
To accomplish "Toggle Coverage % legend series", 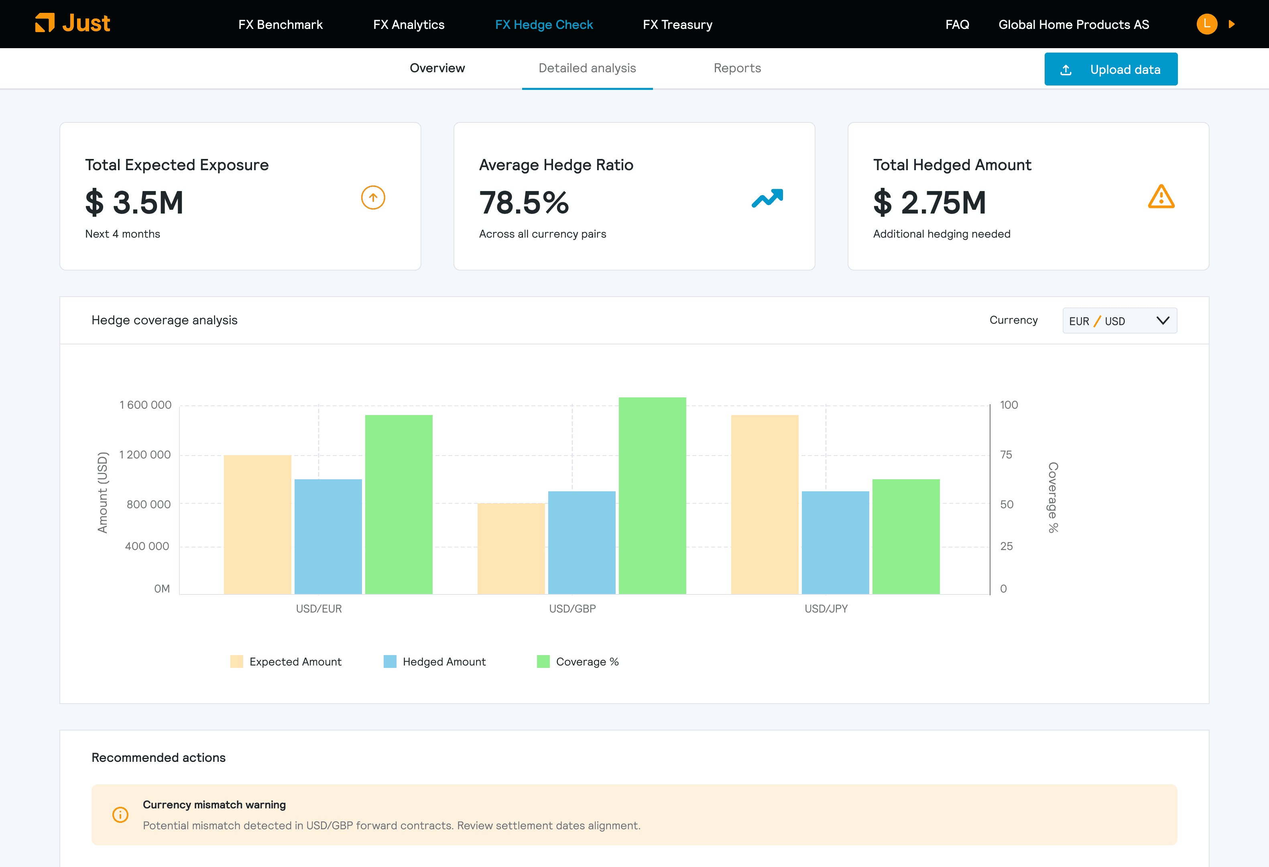I will 578,662.
